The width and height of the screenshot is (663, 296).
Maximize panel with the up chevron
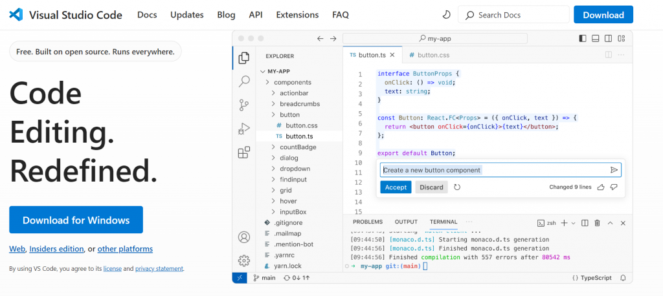(610, 223)
